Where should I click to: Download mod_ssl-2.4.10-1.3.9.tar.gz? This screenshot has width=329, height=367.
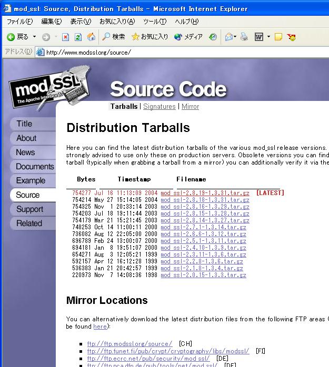203,248
